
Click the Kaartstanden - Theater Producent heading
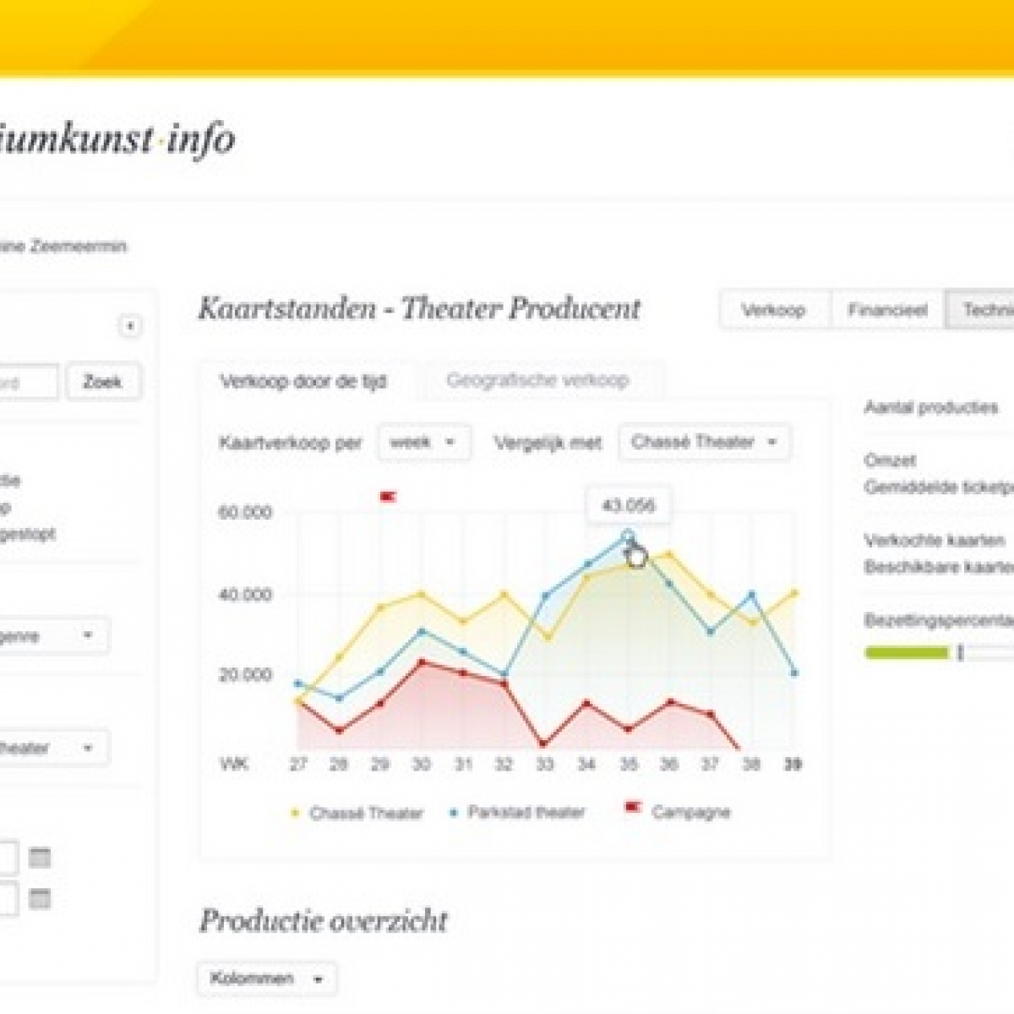419,308
